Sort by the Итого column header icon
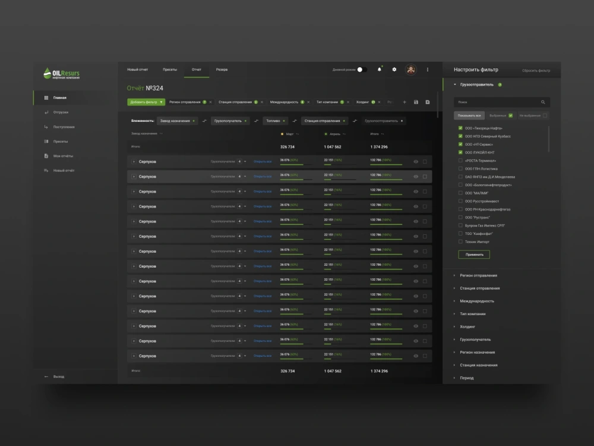Image resolution: width=594 pixels, height=446 pixels. (383, 134)
